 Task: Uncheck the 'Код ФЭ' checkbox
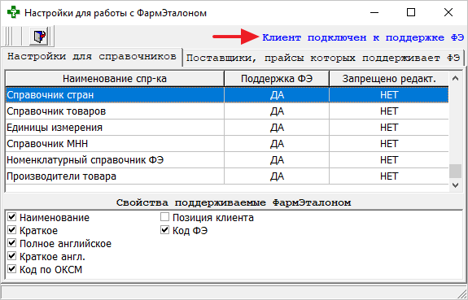click(164, 230)
